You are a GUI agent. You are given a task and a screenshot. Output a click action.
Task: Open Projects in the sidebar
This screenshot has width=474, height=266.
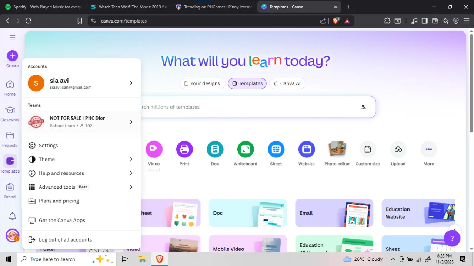[10, 139]
